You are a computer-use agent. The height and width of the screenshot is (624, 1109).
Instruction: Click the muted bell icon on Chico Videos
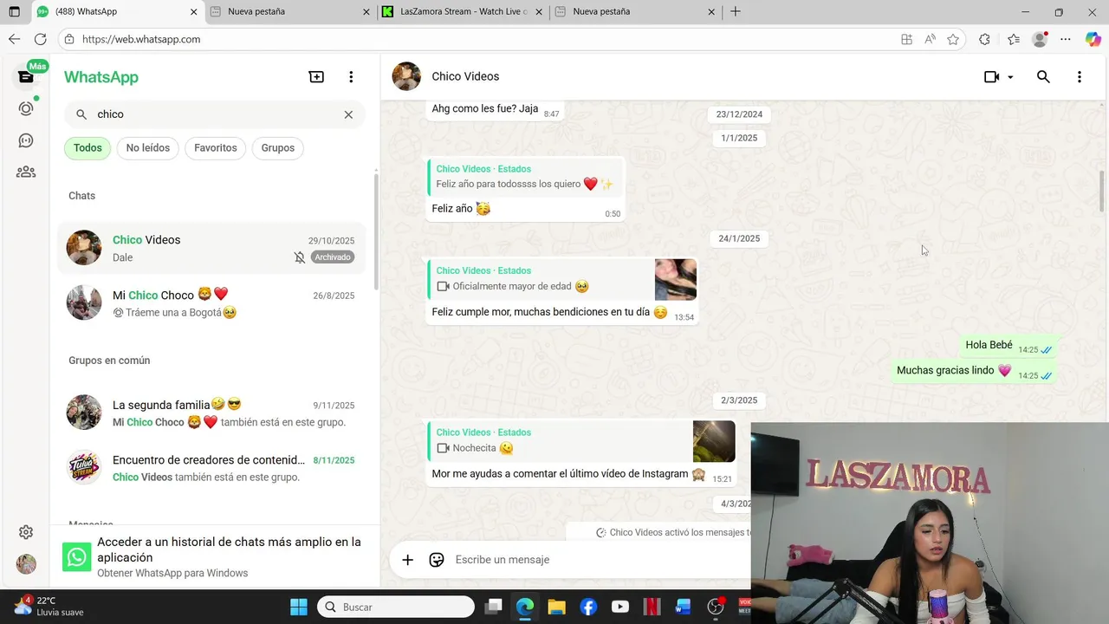(x=300, y=257)
